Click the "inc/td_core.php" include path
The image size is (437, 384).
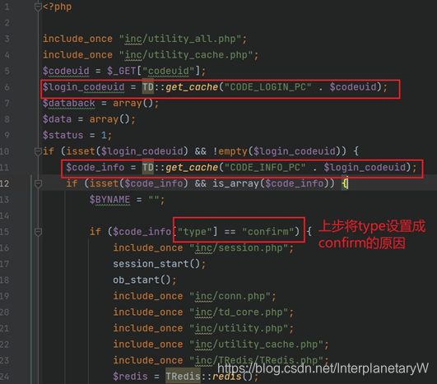pyautogui.click(x=239, y=312)
